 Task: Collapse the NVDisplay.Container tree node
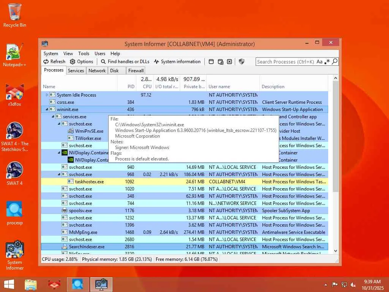pyautogui.click(x=59, y=153)
